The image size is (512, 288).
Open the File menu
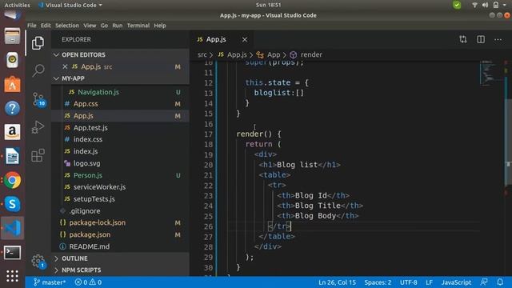click(32, 26)
